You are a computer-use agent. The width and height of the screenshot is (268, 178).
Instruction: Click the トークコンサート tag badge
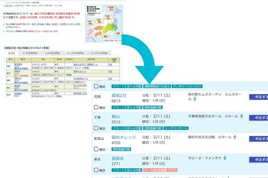[176, 128]
